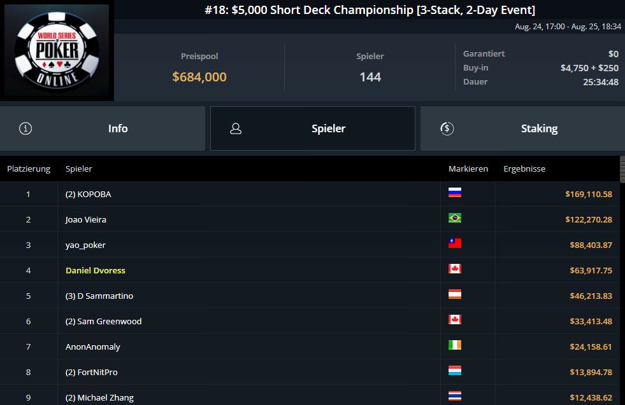Viewport: 625px width, 405px height.
Task: Click the Brazilian flag for Joao Vieira
Action: pyautogui.click(x=455, y=218)
